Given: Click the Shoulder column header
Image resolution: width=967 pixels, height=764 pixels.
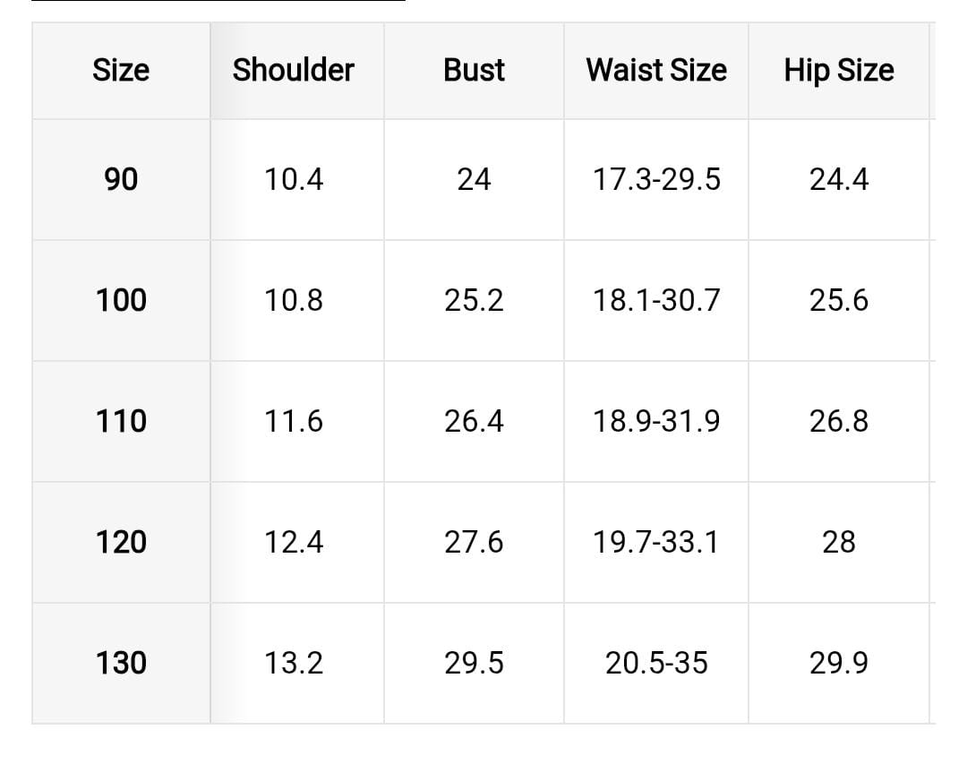Looking at the screenshot, I should tap(294, 71).
